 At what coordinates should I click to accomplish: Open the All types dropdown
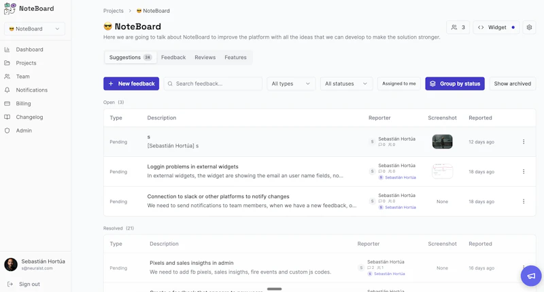(x=291, y=84)
